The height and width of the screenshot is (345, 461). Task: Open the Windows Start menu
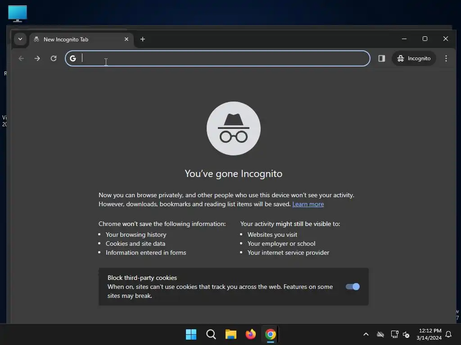click(191, 334)
